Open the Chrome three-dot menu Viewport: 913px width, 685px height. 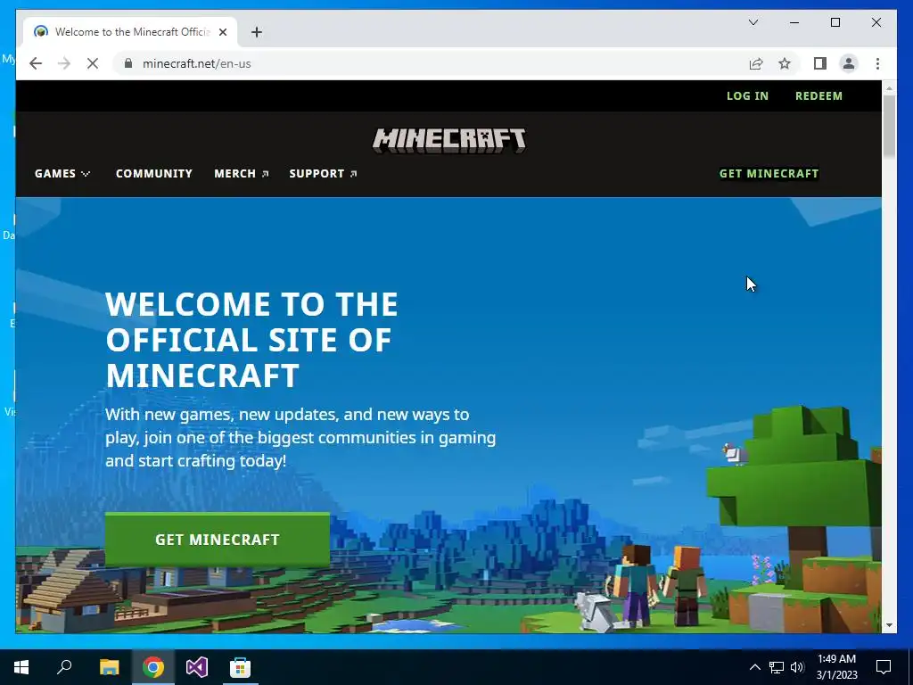[877, 63]
